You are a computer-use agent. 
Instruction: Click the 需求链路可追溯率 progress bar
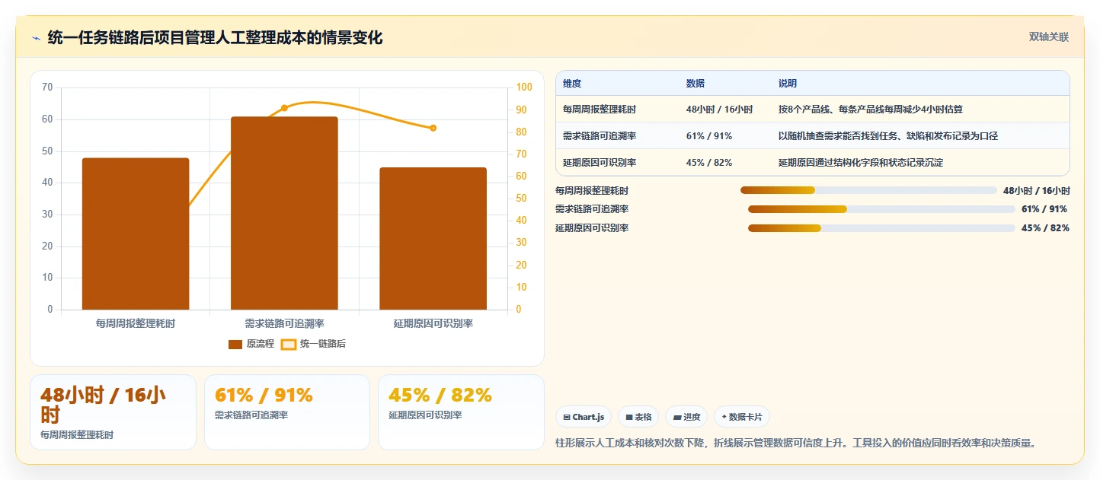tap(881, 209)
